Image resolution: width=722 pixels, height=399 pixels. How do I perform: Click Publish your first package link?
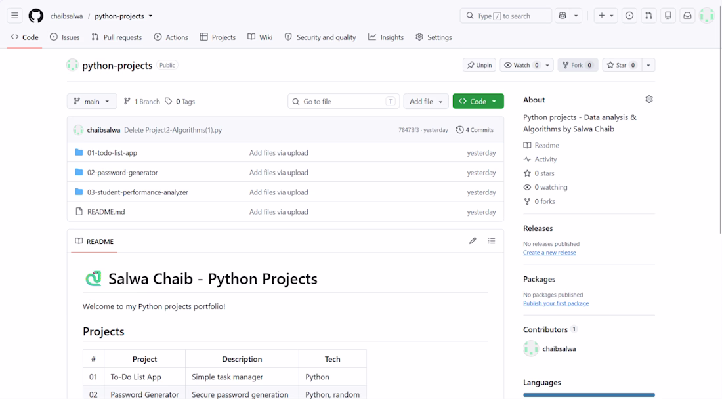(556, 303)
